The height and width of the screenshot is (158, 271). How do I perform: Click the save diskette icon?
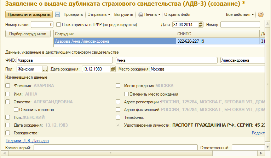57,14
